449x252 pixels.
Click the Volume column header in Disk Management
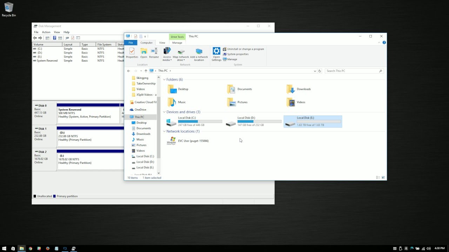tap(47, 44)
